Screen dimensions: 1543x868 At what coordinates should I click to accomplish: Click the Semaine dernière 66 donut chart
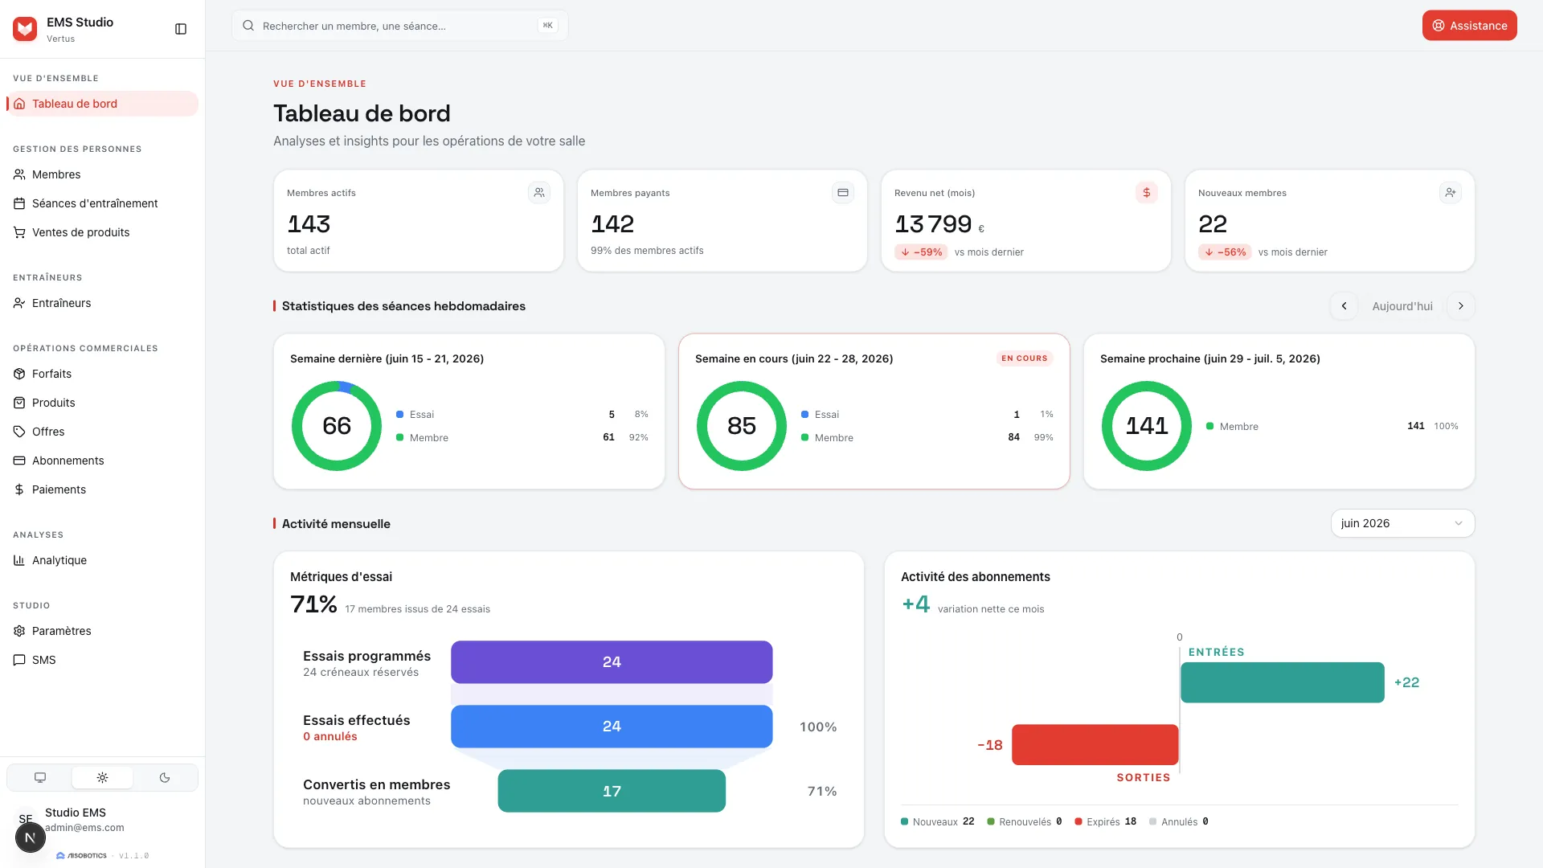point(336,426)
